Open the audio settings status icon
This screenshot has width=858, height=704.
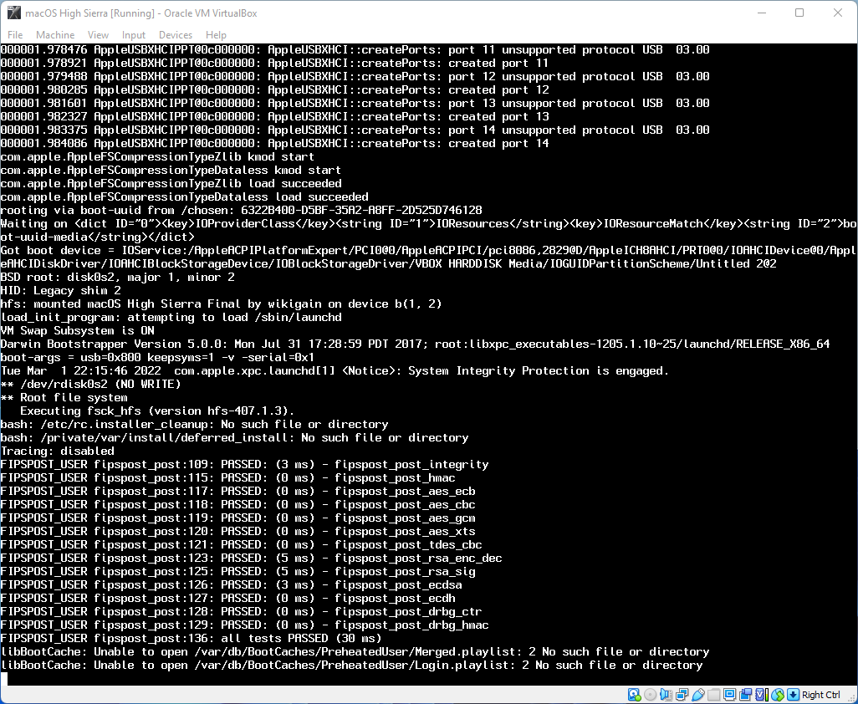click(x=666, y=695)
